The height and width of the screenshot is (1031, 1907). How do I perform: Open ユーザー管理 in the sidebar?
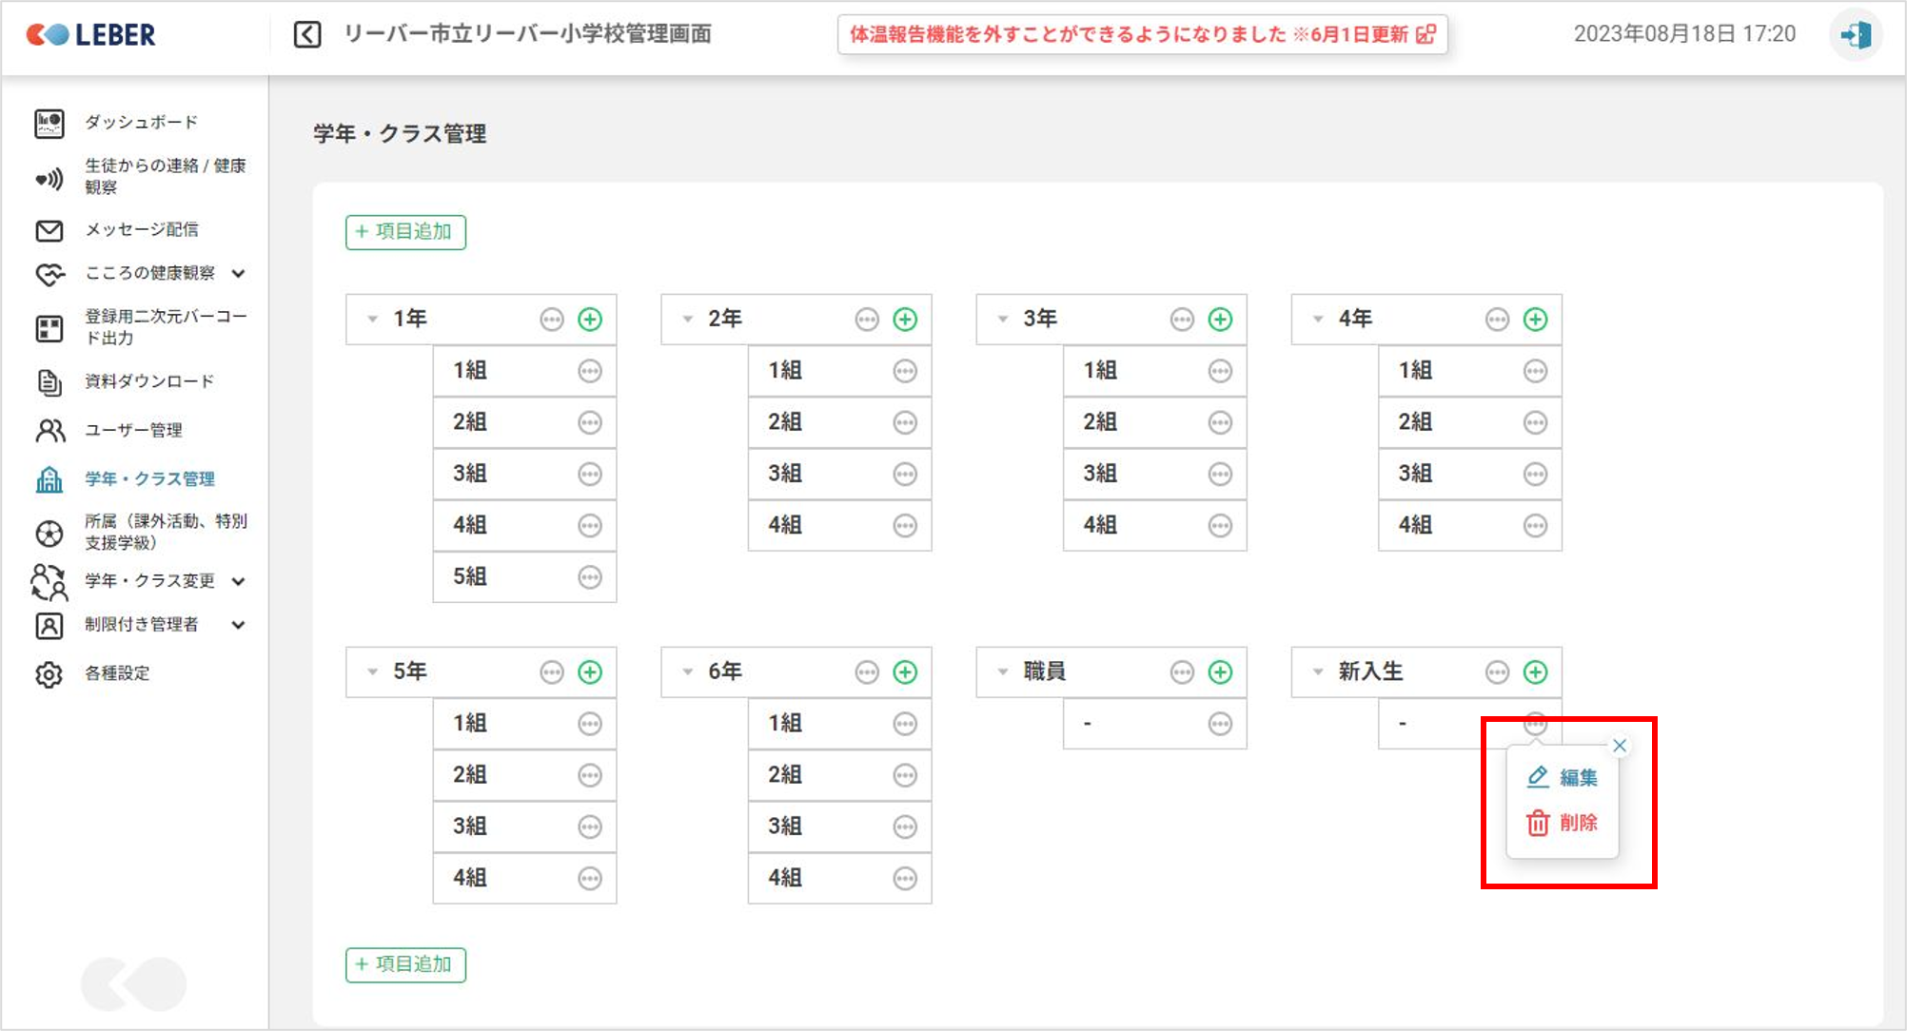click(133, 431)
